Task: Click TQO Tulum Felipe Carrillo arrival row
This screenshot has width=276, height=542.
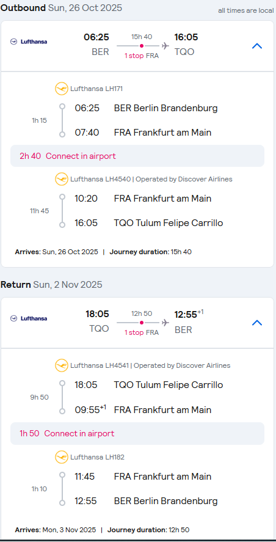Action: coord(149,223)
